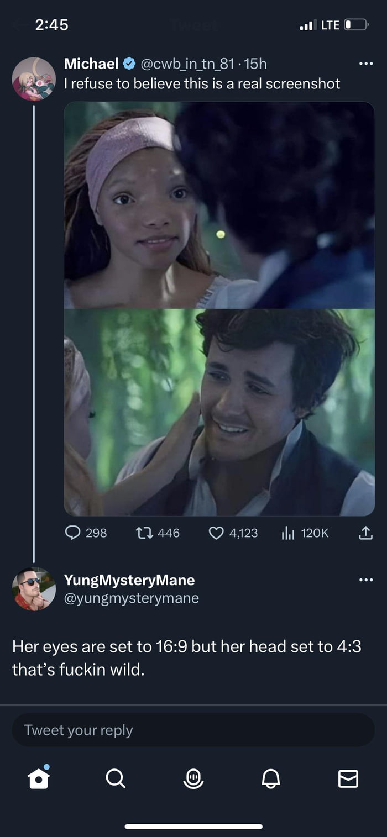Open YungMysteryMane's profile avatar
The width and height of the screenshot is (387, 837).
coord(34,588)
